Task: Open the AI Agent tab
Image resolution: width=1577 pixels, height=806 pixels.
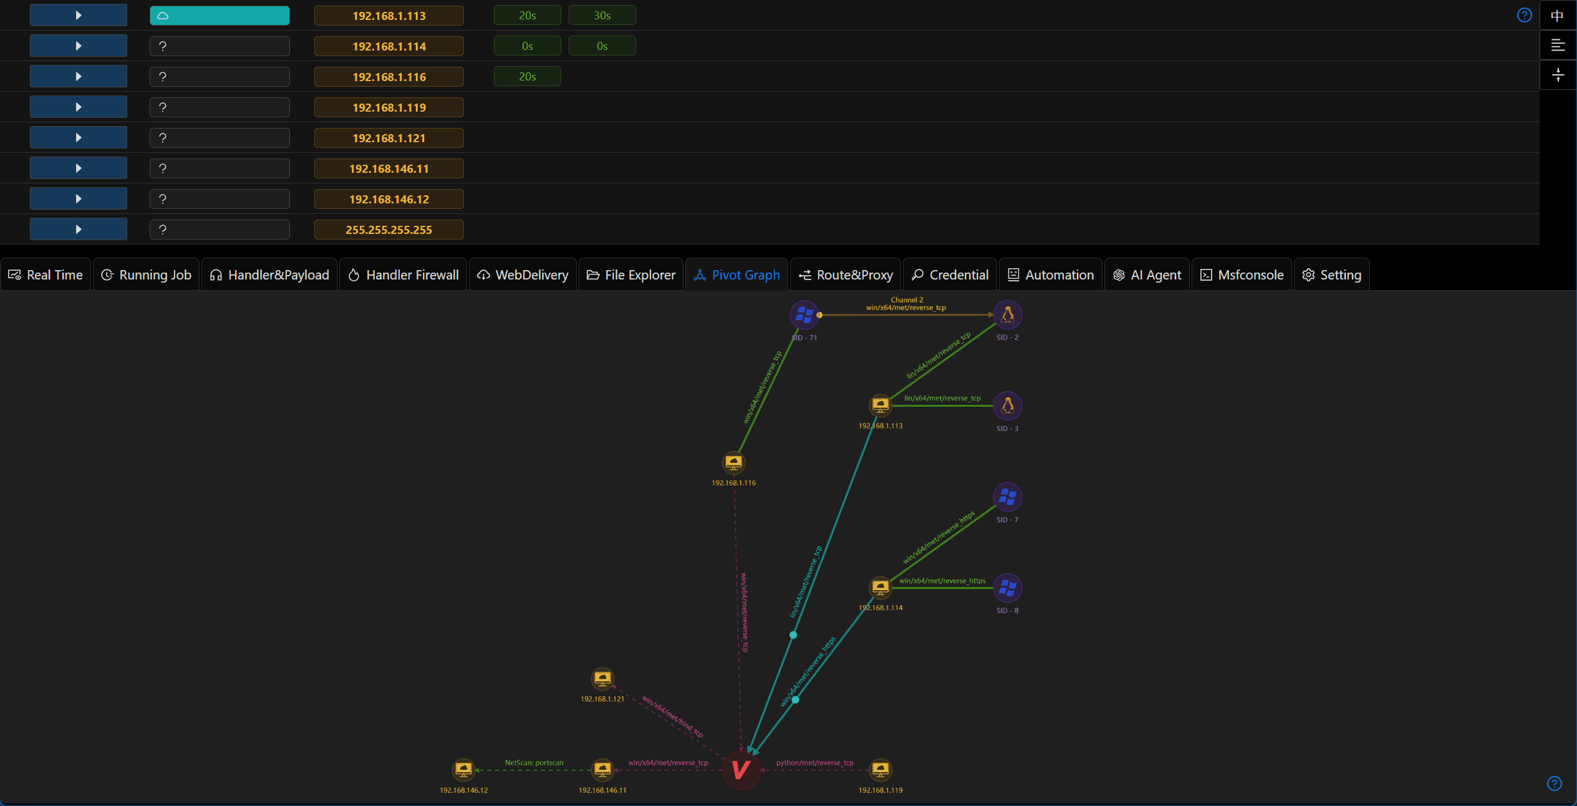Action: click(x=1147, y=275)
